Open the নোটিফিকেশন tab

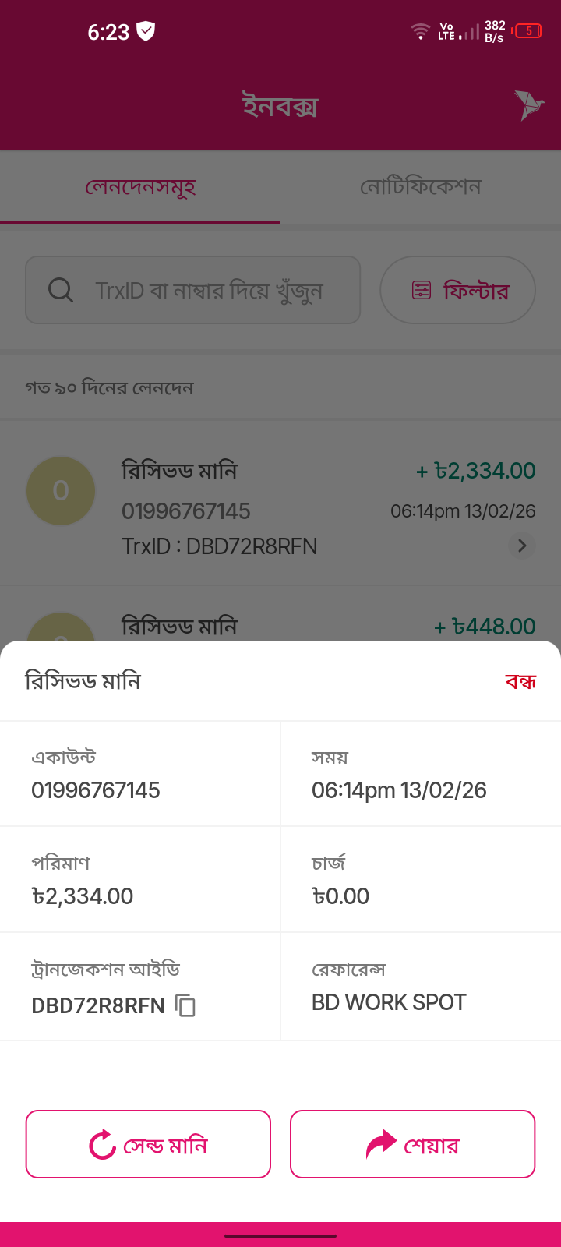pos(421,187)
